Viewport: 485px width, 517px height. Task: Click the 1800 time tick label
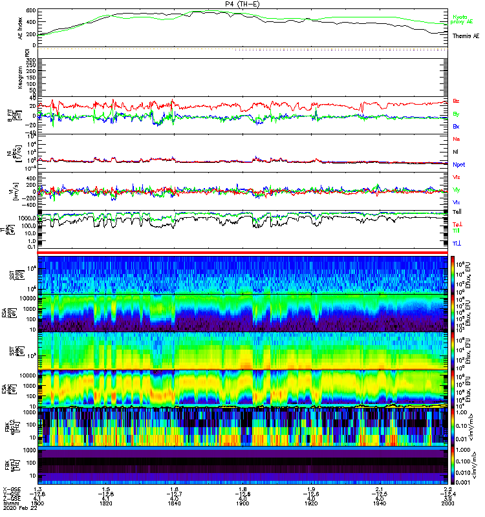pos(37,503)
